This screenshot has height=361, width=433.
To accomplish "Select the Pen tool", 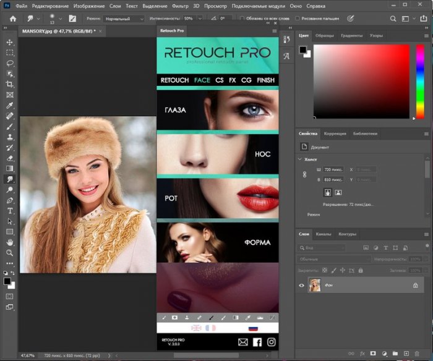I will coord(10,200).
